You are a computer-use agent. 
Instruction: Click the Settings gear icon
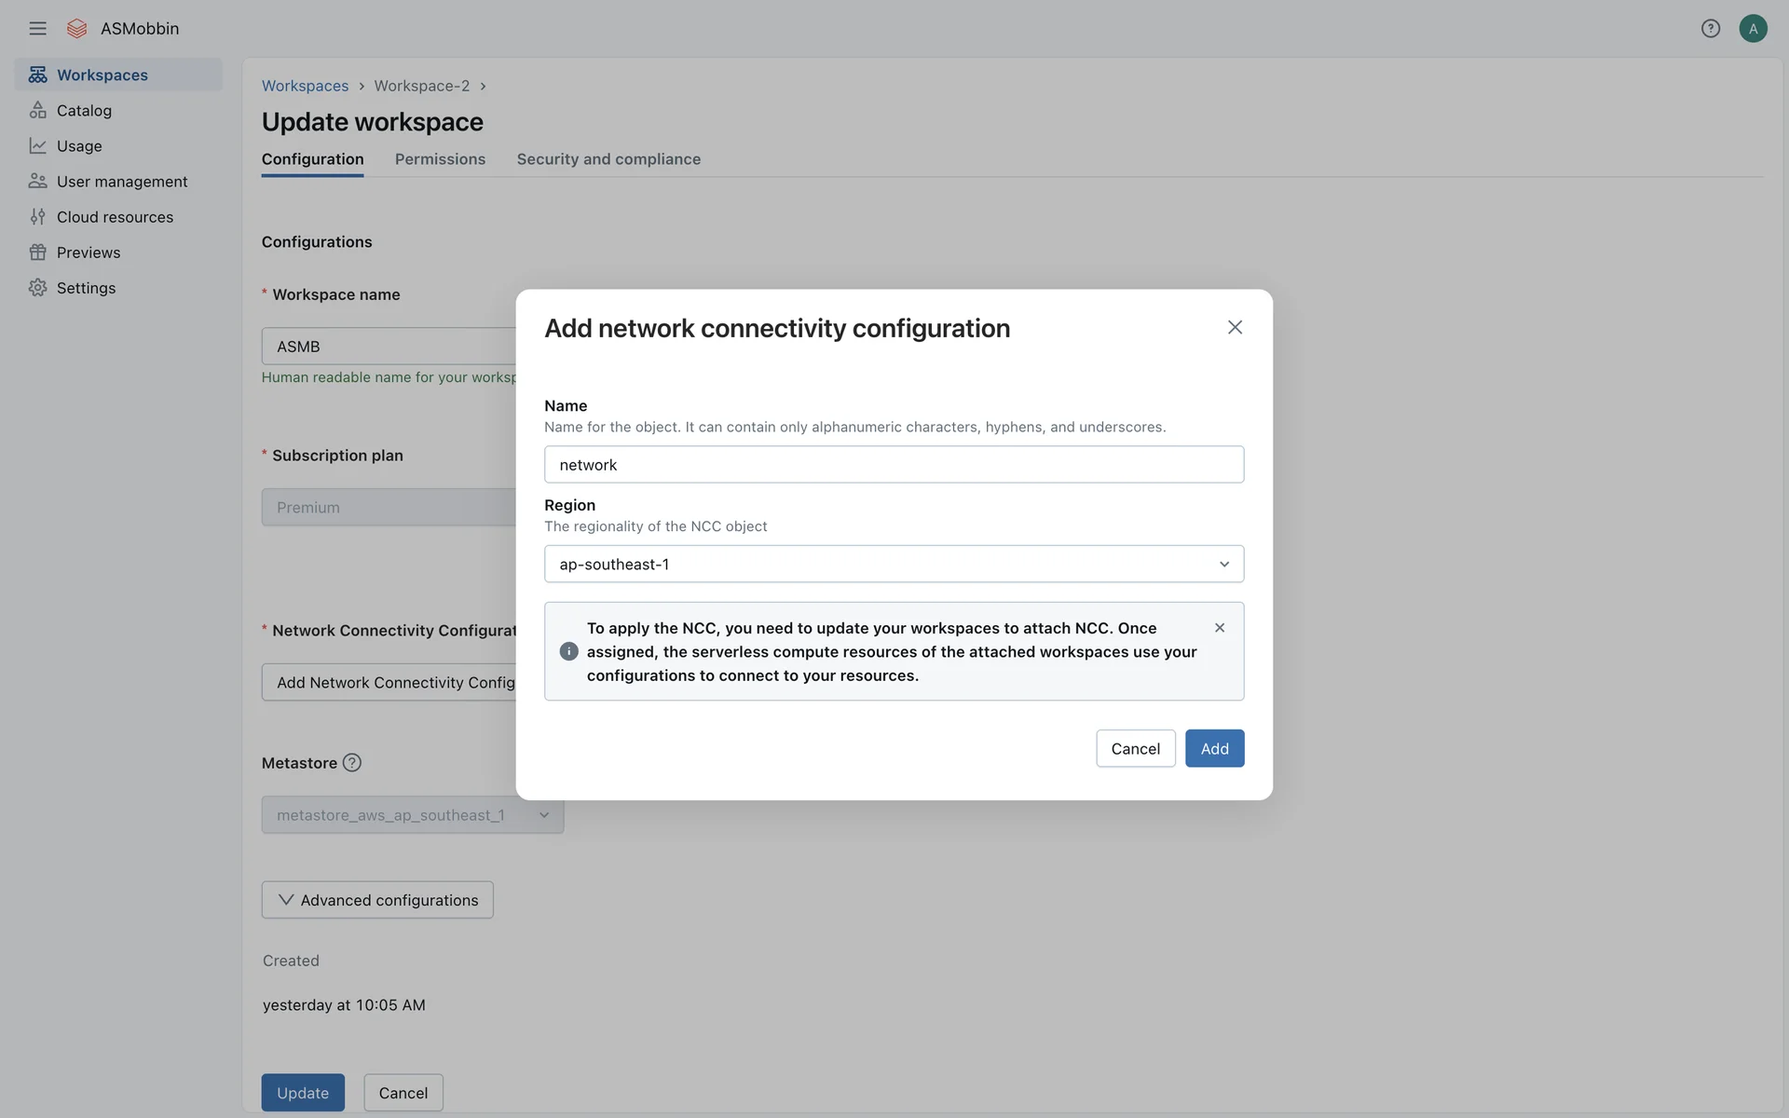click(x=37, y=288)
